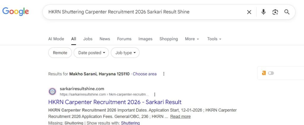304x125 pixels.
Task: Click inside the Google search box
Action: click(142, 12)
